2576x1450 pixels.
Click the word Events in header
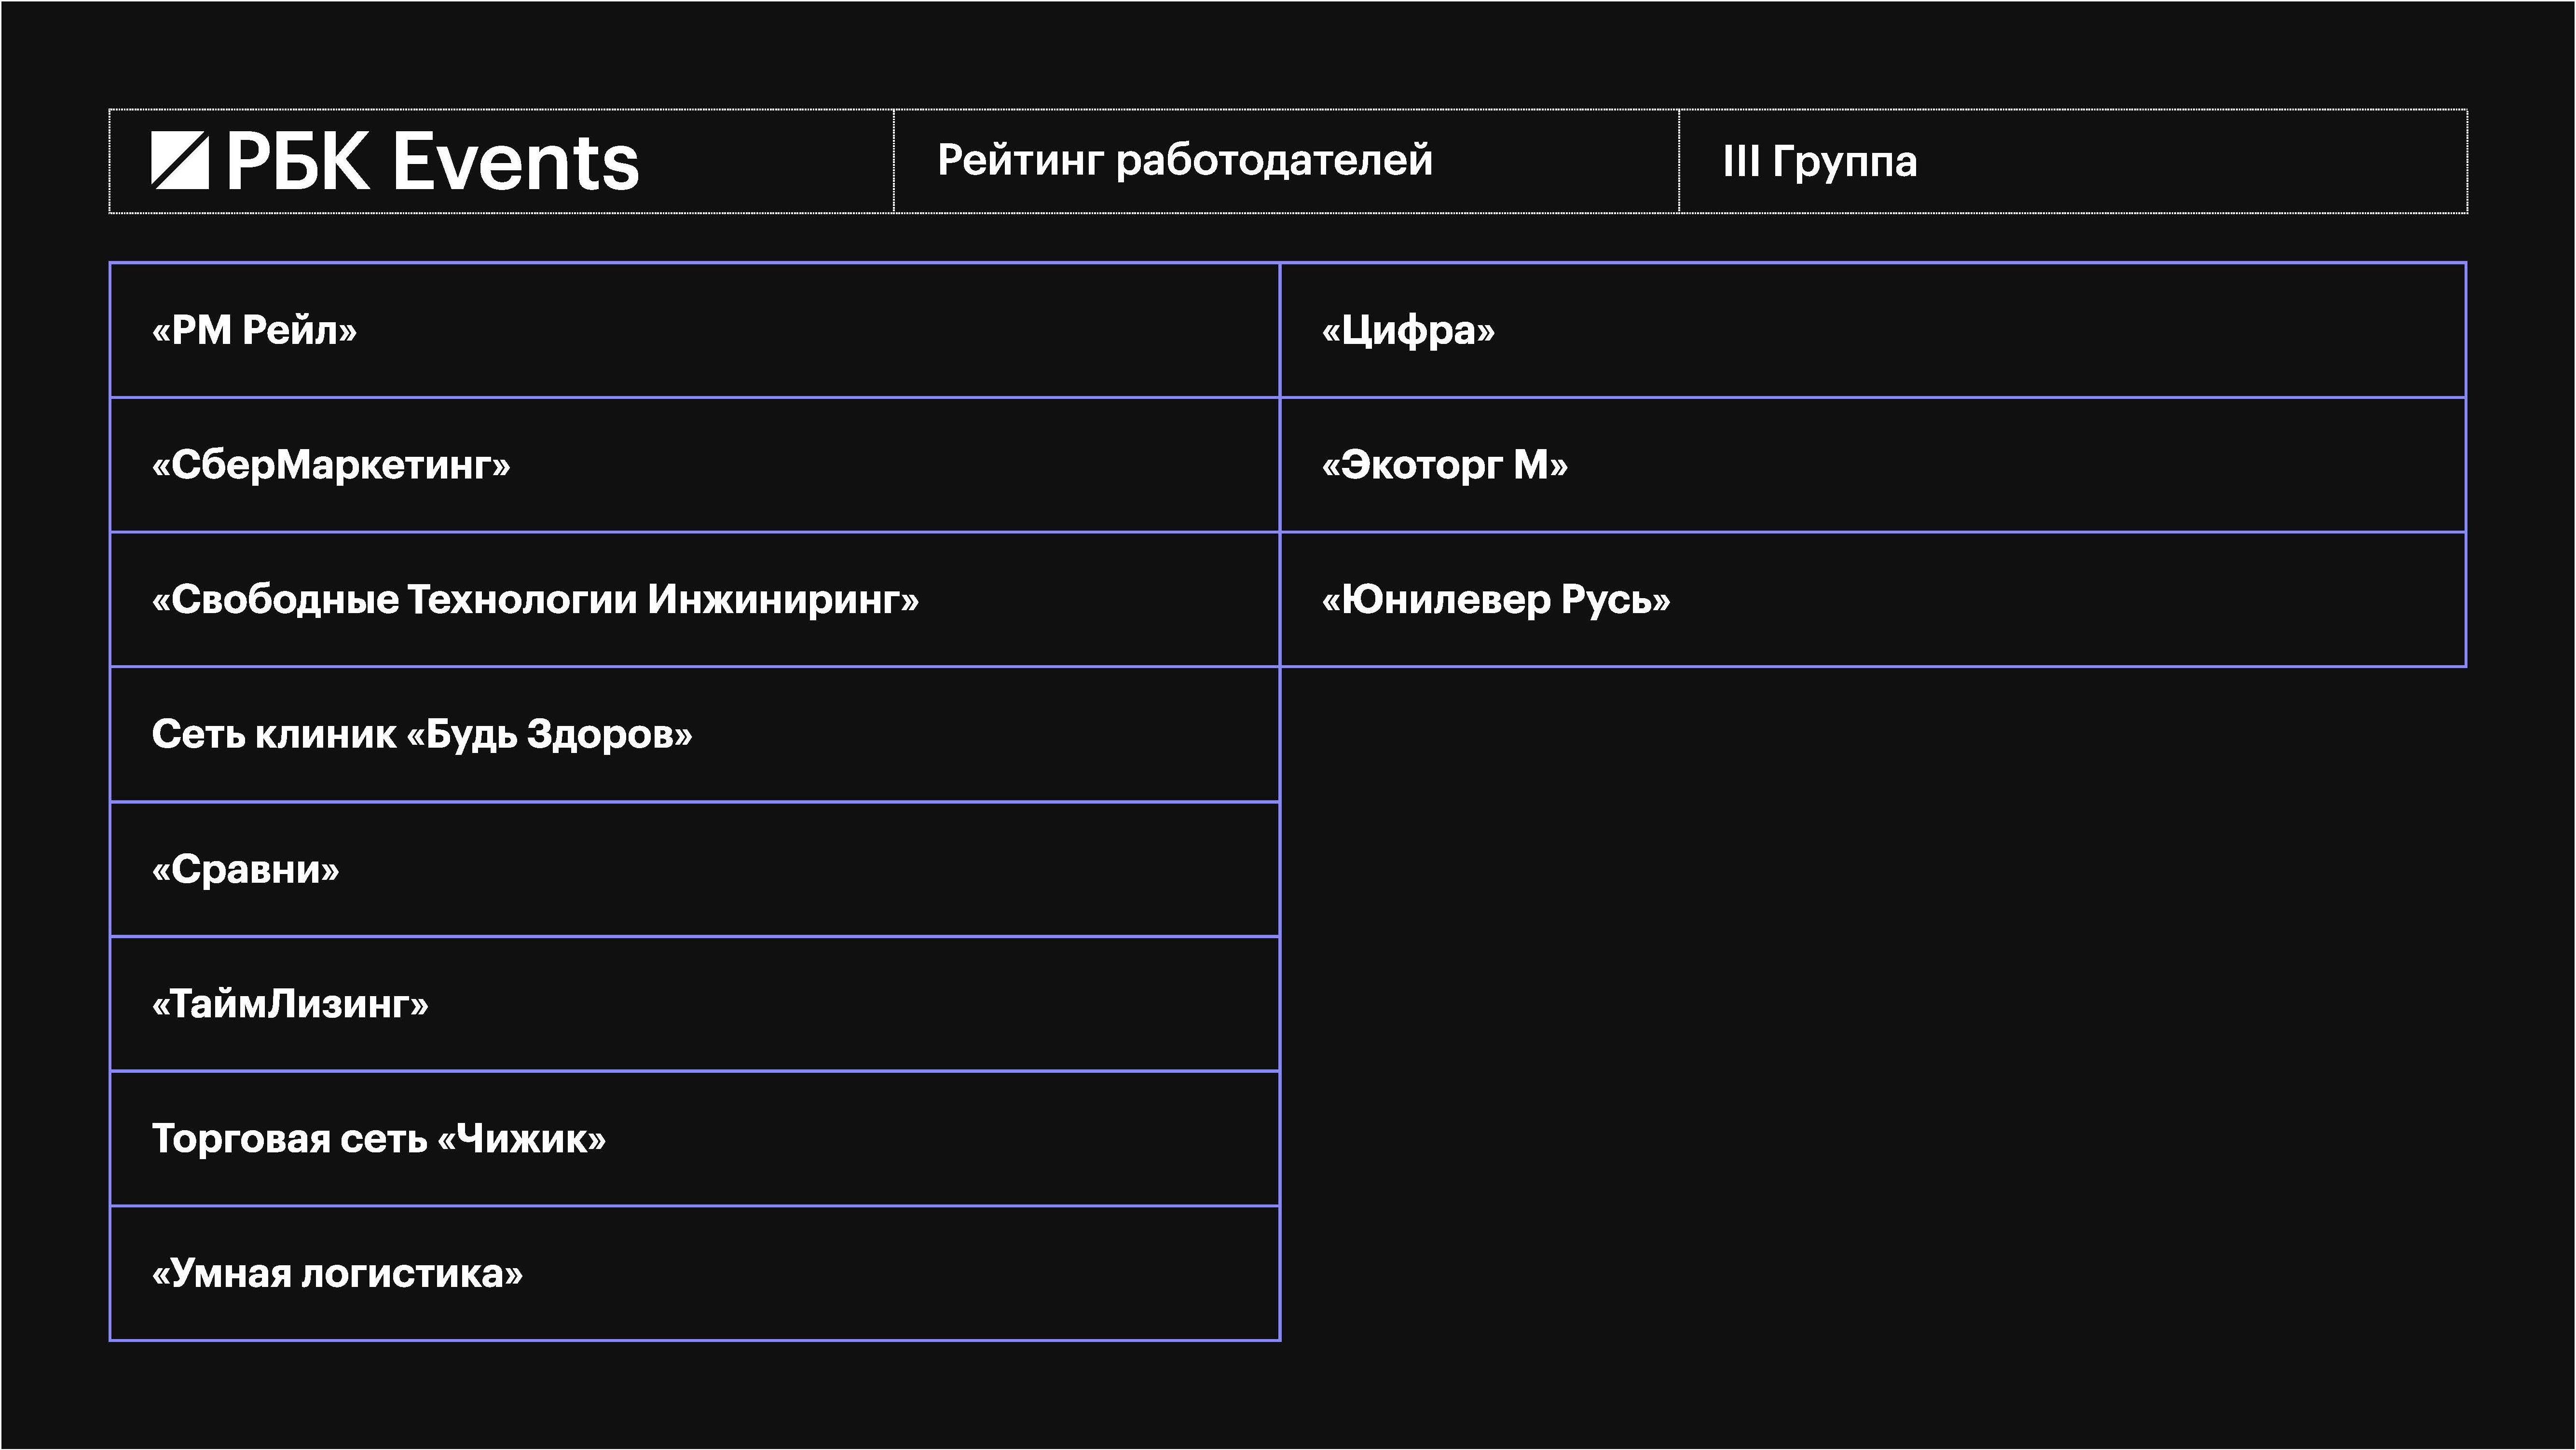pos(516,162)
